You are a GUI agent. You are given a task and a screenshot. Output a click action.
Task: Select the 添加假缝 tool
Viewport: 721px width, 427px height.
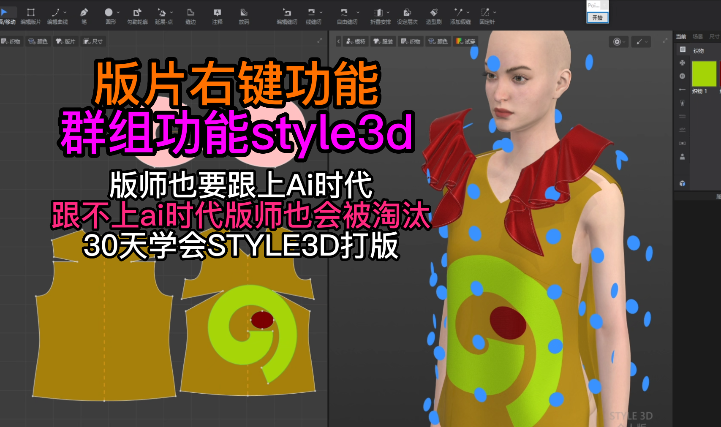460,16
